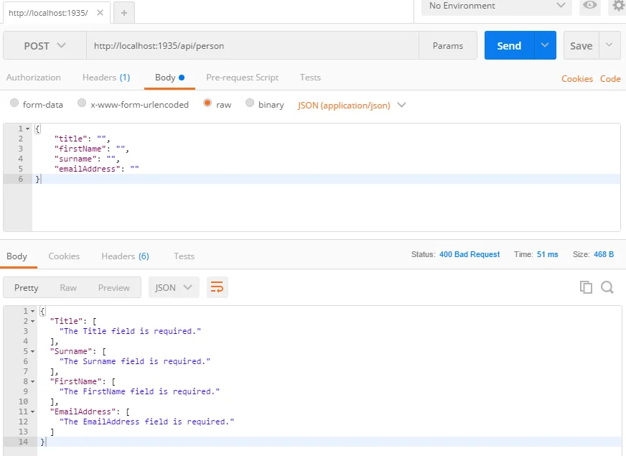Copy response body with the copy icon

click(x=586, y=287)
